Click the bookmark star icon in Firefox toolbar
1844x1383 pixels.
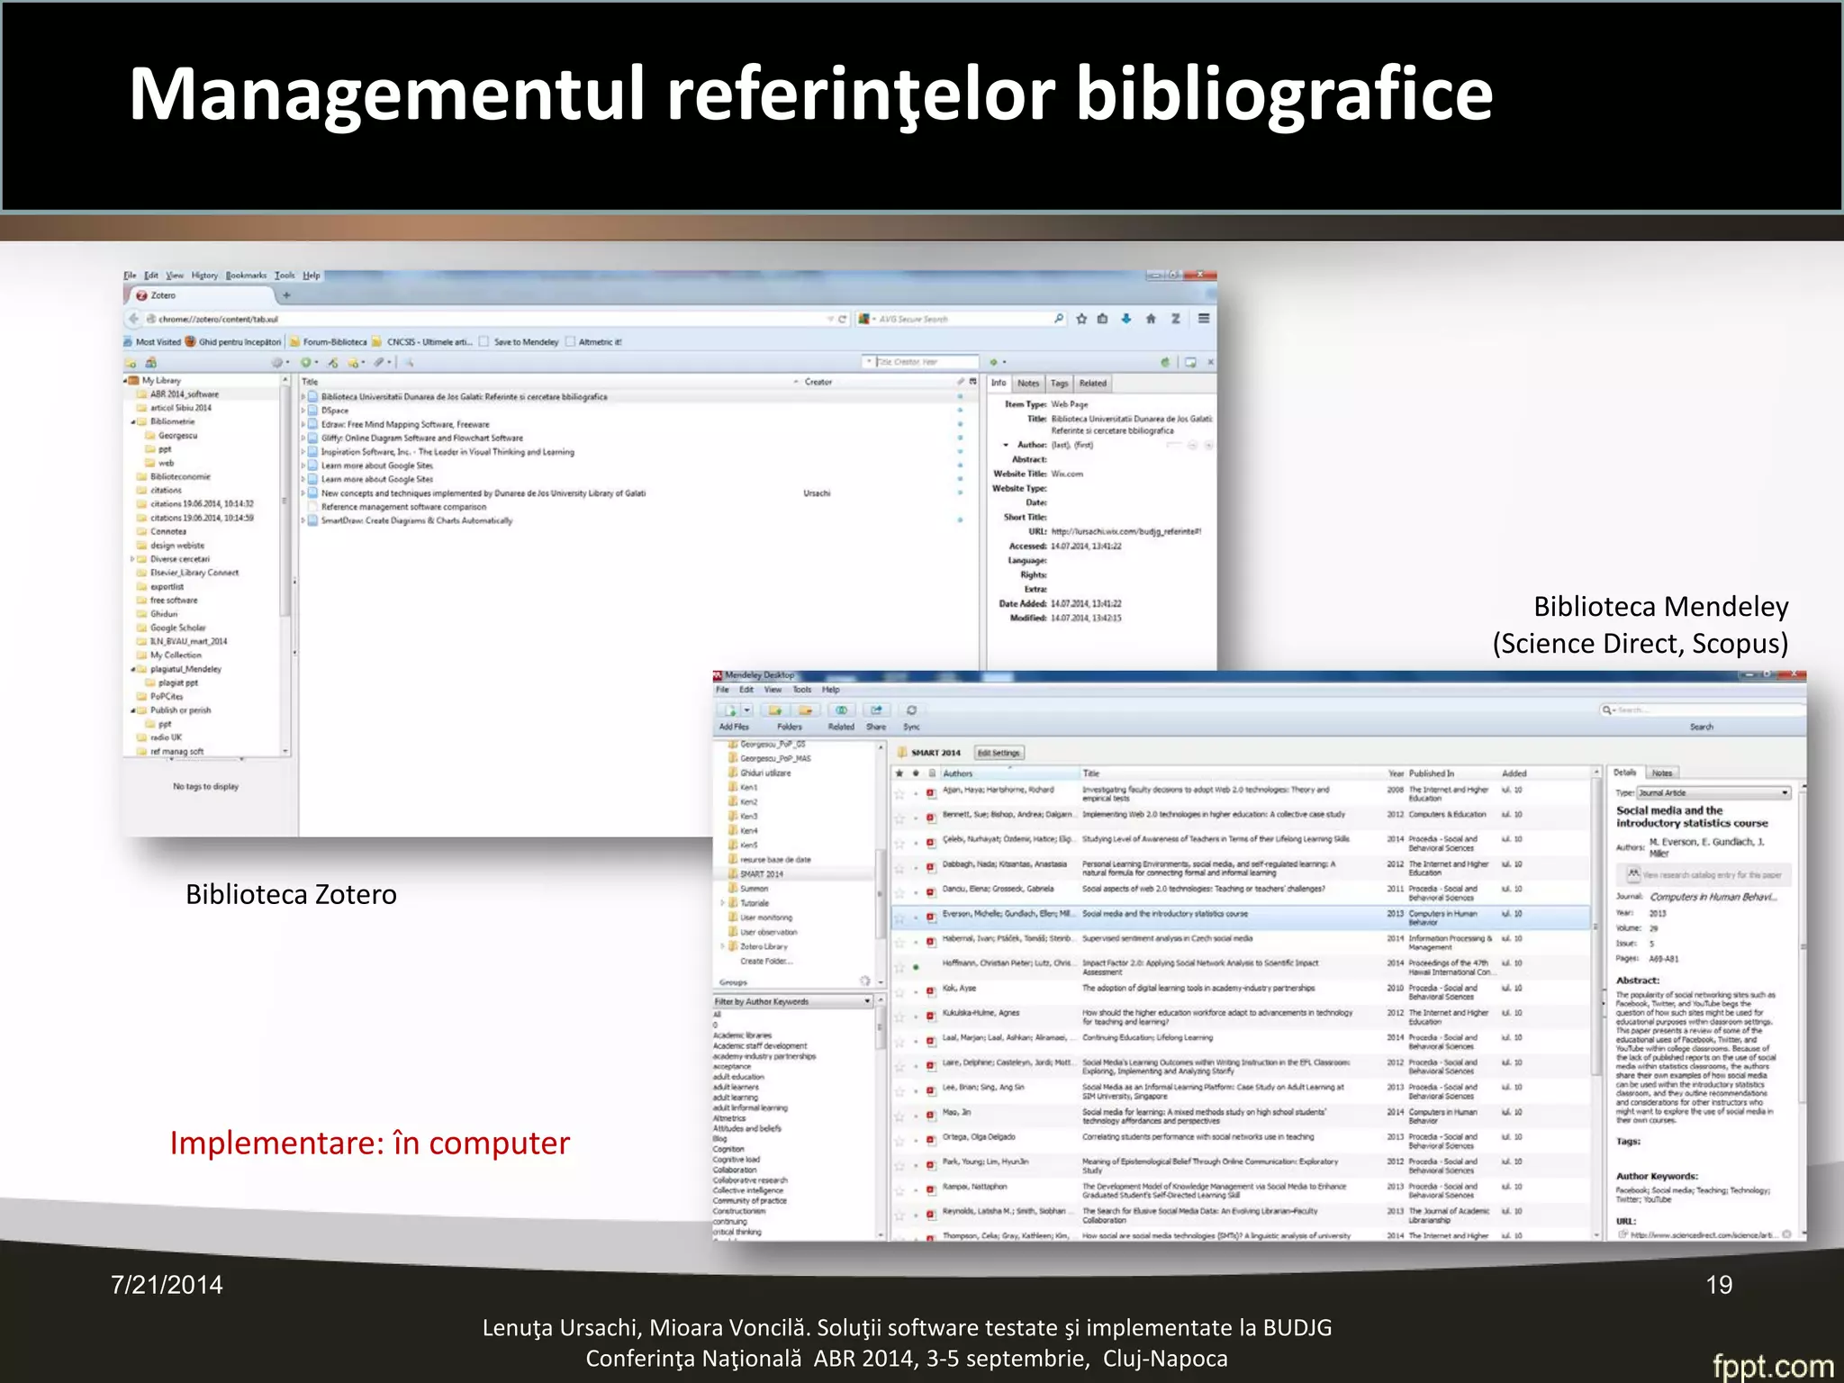click(x=1080, y=319)
